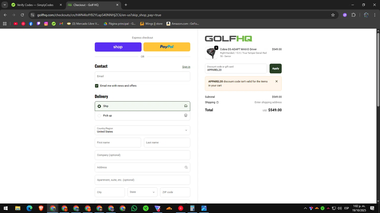Click the Address field

tap(142, 168)
